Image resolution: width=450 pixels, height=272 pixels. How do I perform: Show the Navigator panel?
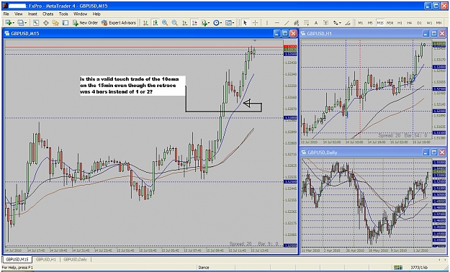(55, 23)
